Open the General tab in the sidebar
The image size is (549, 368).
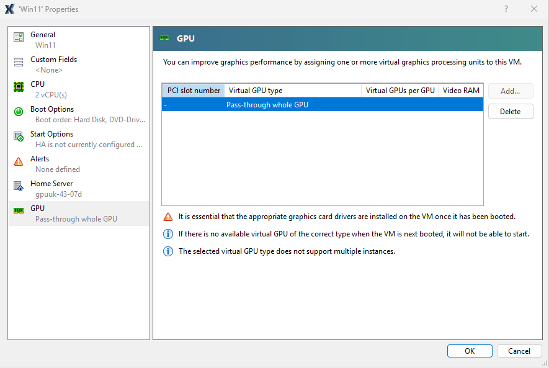[x=79, y=40]
